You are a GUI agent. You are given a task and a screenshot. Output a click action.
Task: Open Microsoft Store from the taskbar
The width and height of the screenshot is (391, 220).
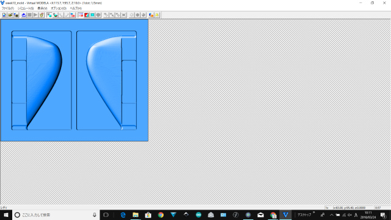[148, 215]
